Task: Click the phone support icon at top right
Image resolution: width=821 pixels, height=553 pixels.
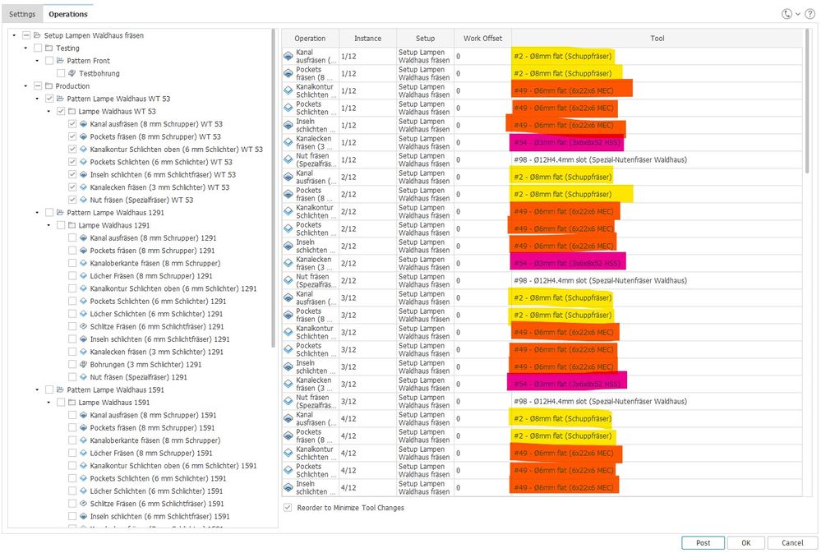Action: coord(786,14)
